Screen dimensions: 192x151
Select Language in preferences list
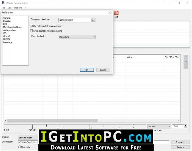8,42
